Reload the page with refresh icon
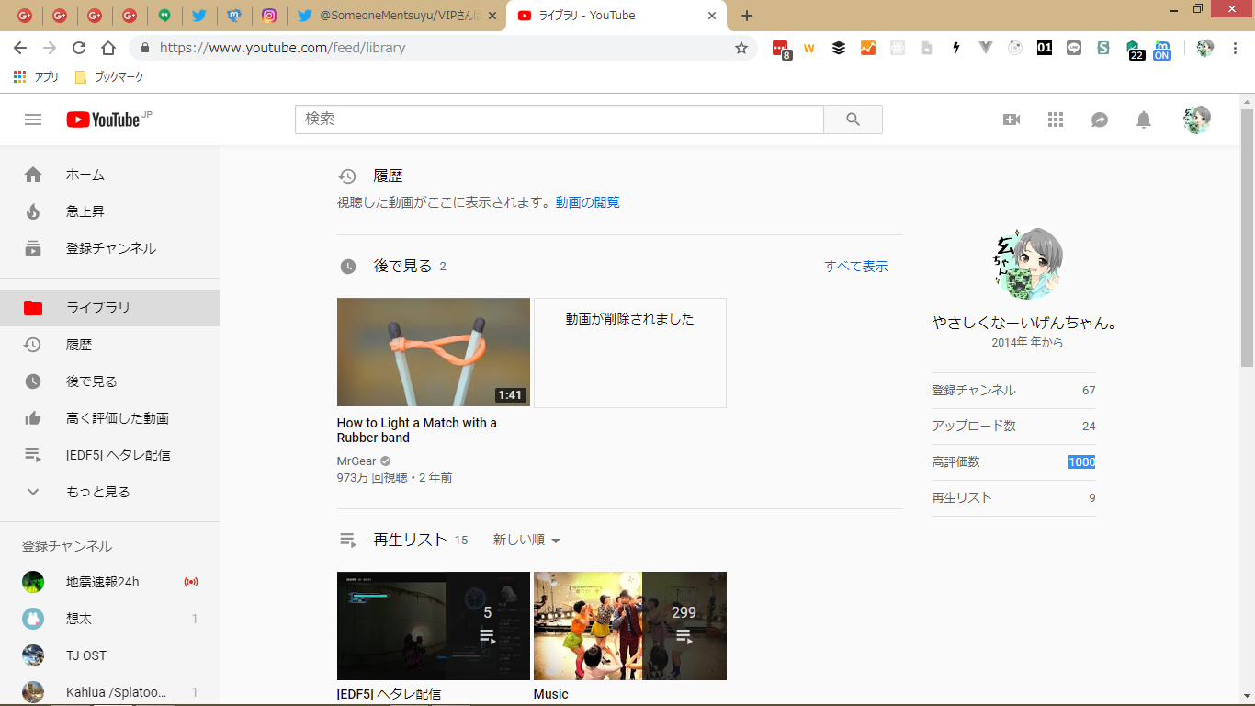 pos(79,48)
